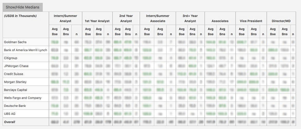301x129 pixels.
Task: Click the Show/Hide Medians button
Action: pos(23,7)
